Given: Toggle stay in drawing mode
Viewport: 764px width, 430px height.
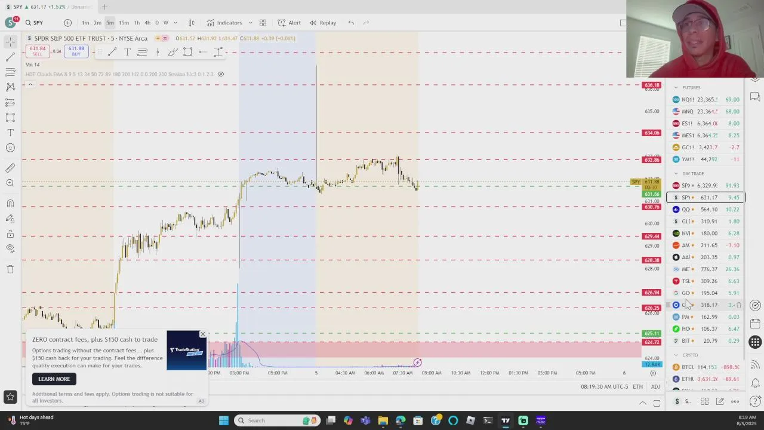Looking at the screenshot, I should (x=10, y=219).
